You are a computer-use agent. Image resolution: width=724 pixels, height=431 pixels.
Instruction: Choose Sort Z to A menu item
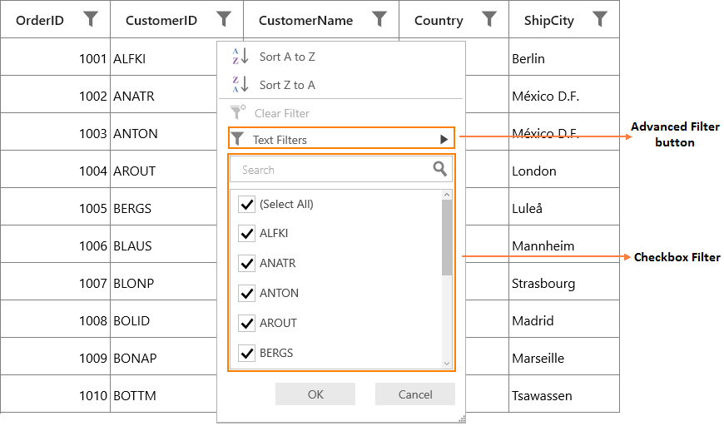[x=340, y=84]
